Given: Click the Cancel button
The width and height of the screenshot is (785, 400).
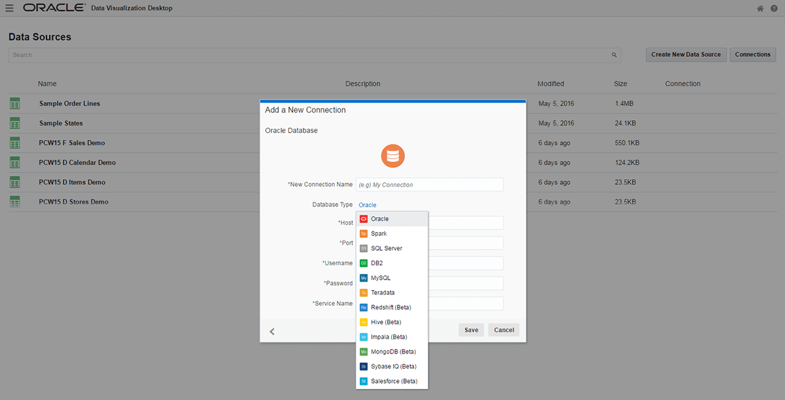Looking at the screenshot, I should 504,330.
